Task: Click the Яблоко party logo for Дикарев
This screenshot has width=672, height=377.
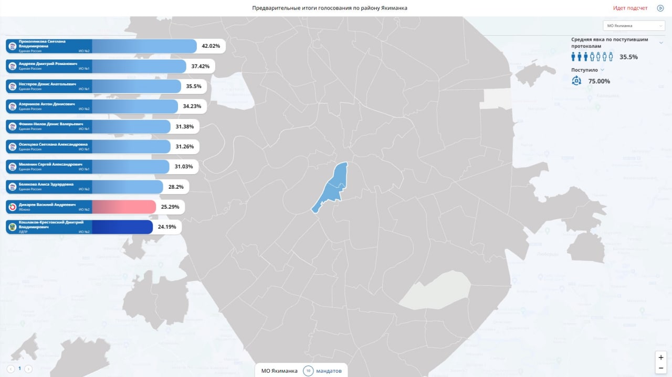Action: pyautogui.click(x=13, y=207)
